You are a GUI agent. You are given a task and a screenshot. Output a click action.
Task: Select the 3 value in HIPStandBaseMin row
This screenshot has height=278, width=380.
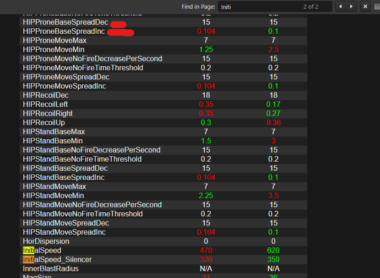[274, 141]
